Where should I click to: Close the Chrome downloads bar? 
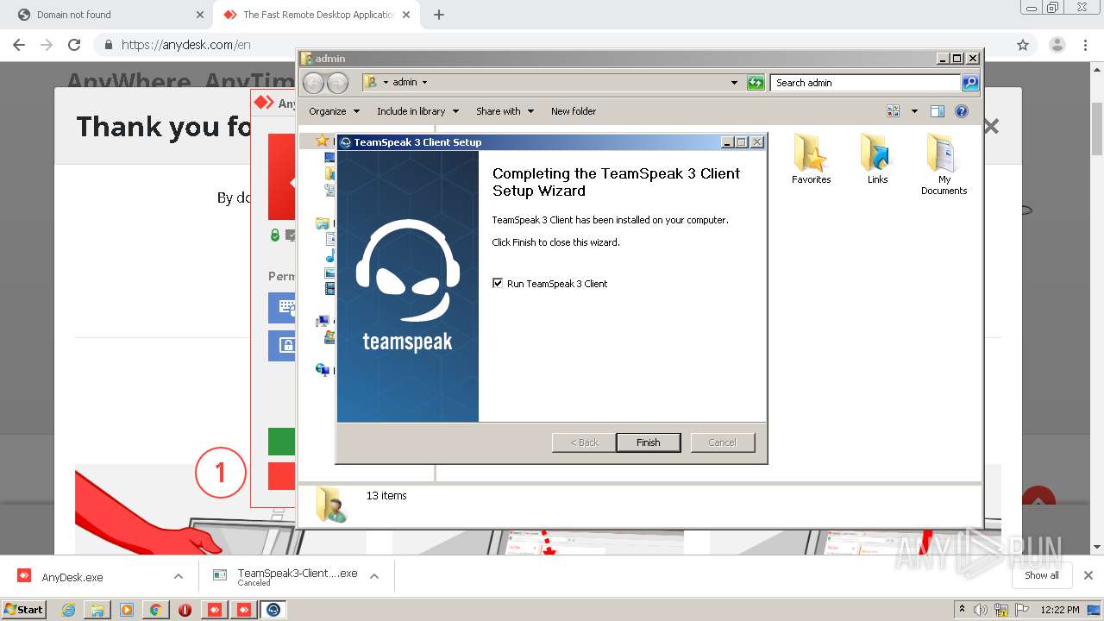[x=1088, y=575]
